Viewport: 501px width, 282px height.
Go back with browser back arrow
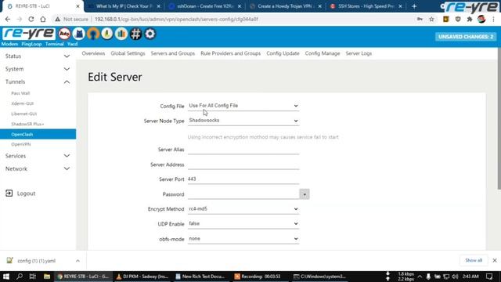pyautogui.click(x=8, y=19)
